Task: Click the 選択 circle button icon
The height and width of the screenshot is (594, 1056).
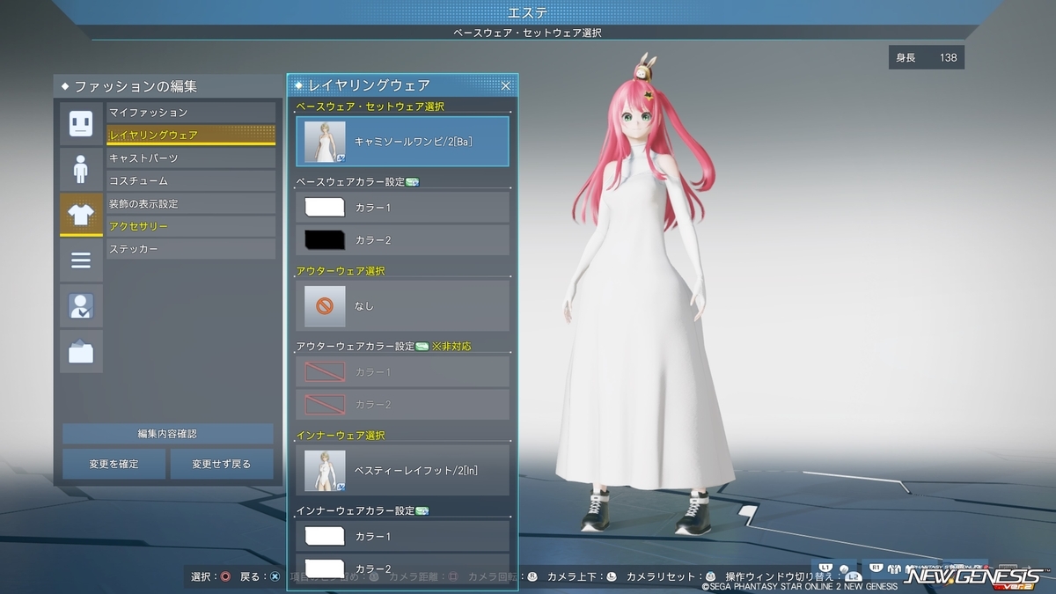Action: coord(225,577)
